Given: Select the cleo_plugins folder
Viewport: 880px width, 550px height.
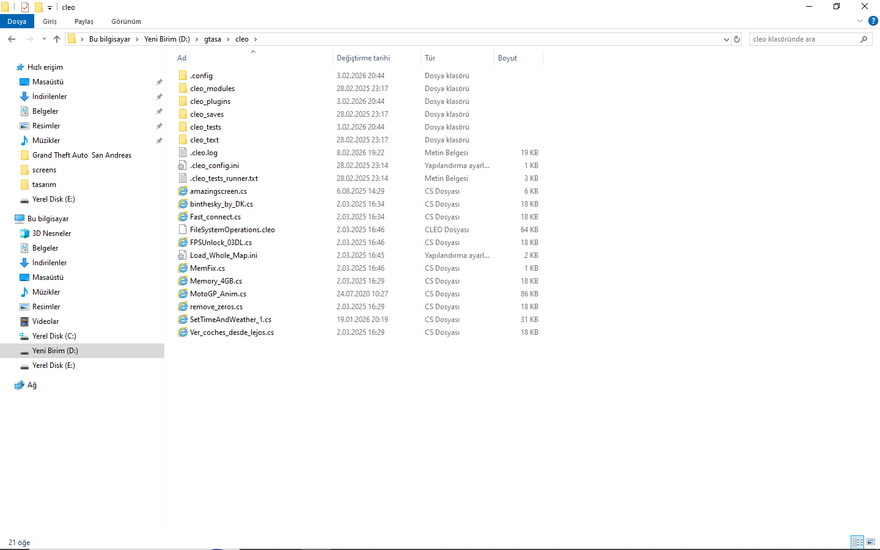Looking at the screenshot, I should coord(210,101).
